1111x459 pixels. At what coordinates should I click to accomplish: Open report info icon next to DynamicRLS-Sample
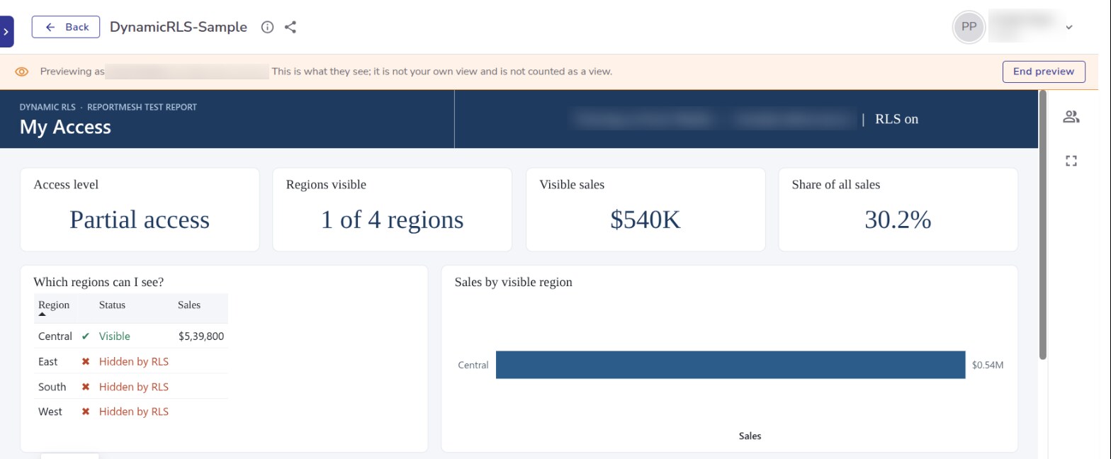(267, 27)
